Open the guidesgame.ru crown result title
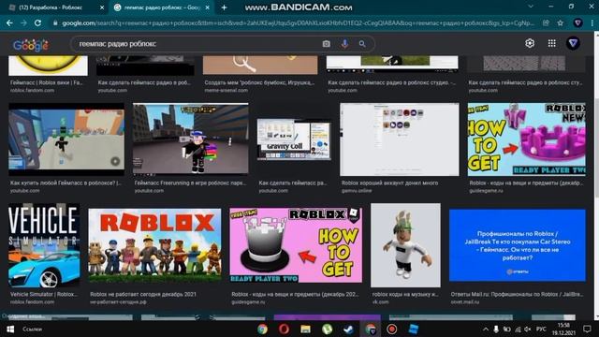The height and width of the screenshot is (337, 599). pos(526,183)
